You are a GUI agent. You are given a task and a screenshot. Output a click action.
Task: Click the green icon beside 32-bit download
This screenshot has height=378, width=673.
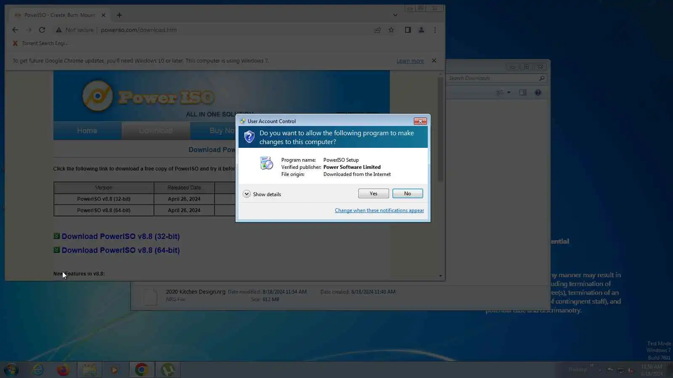tap(57, 236)
